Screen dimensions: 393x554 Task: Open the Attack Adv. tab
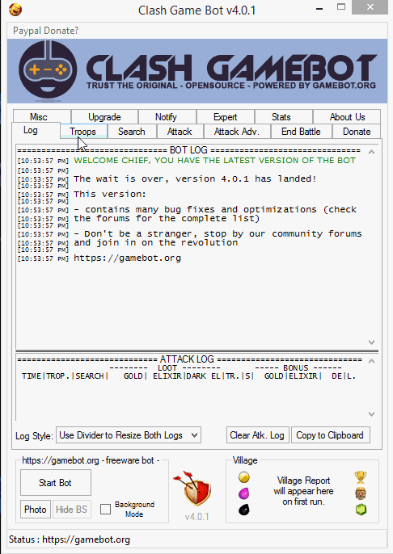[x=237, y=132]
